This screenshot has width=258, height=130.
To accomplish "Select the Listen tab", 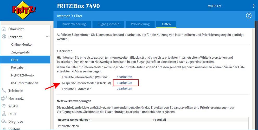I will (166, 24).
